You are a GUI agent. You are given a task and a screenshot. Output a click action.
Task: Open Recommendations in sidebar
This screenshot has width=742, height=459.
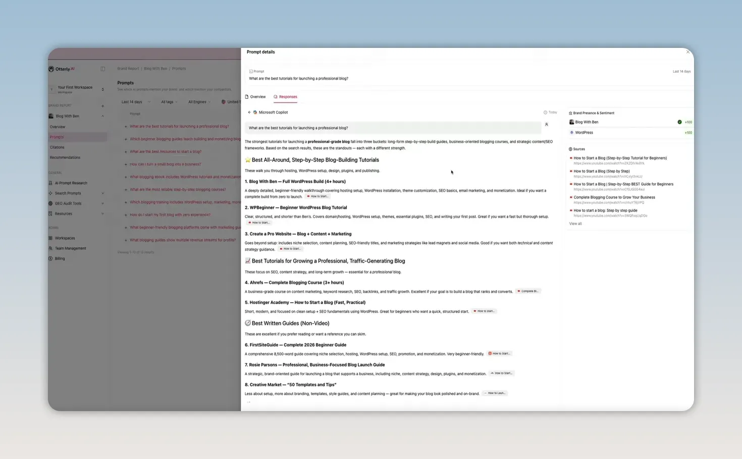pyautogui.click(x=65, y=157)
